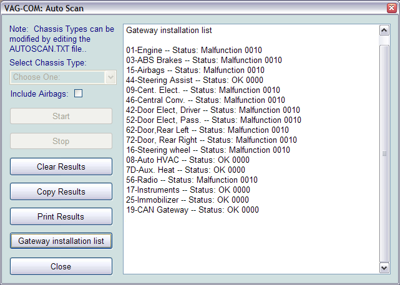Click the Close button at bottom left
The height and width of the screenshot is (285, 400).
(61, 266)
